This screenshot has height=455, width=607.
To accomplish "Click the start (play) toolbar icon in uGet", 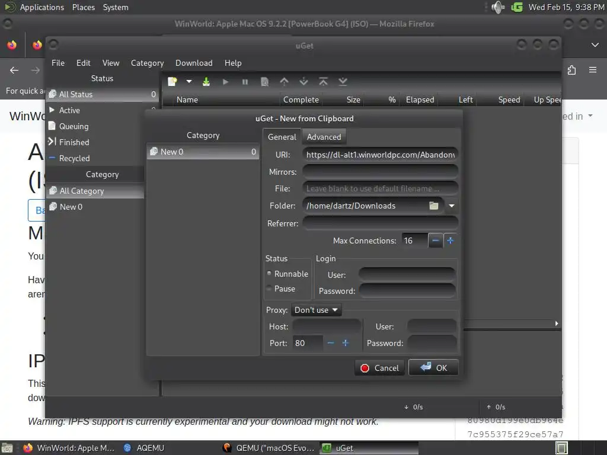I will click(x=226, y=82).
